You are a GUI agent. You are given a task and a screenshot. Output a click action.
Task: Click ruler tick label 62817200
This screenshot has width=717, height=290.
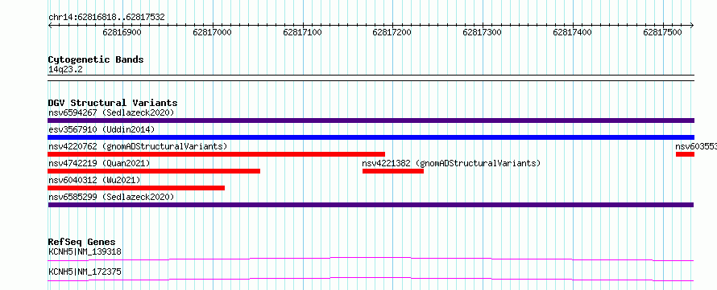coord(392,32)
